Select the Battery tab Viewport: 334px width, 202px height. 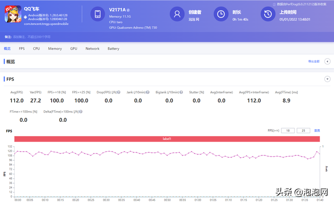click(x=113, y=49)
